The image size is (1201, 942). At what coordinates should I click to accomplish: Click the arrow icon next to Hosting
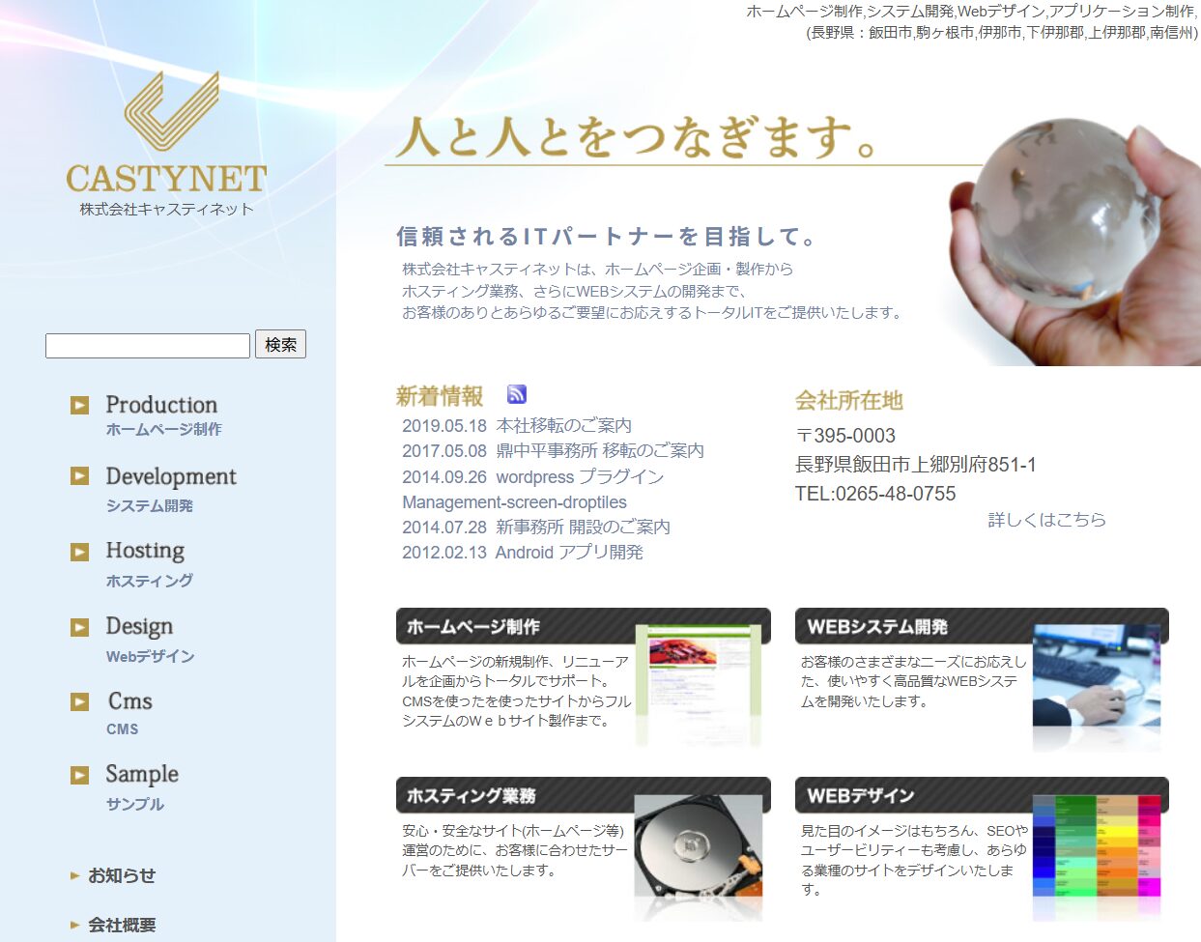click(80, 552)
